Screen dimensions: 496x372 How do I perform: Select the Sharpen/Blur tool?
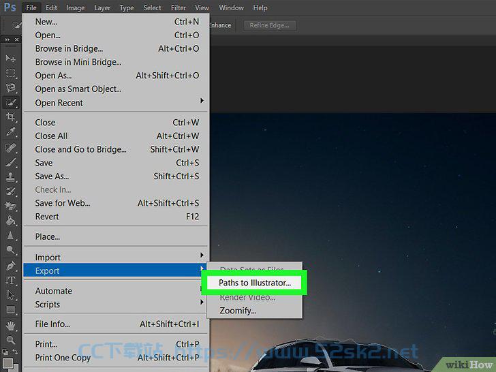click(x=10, y=235)
